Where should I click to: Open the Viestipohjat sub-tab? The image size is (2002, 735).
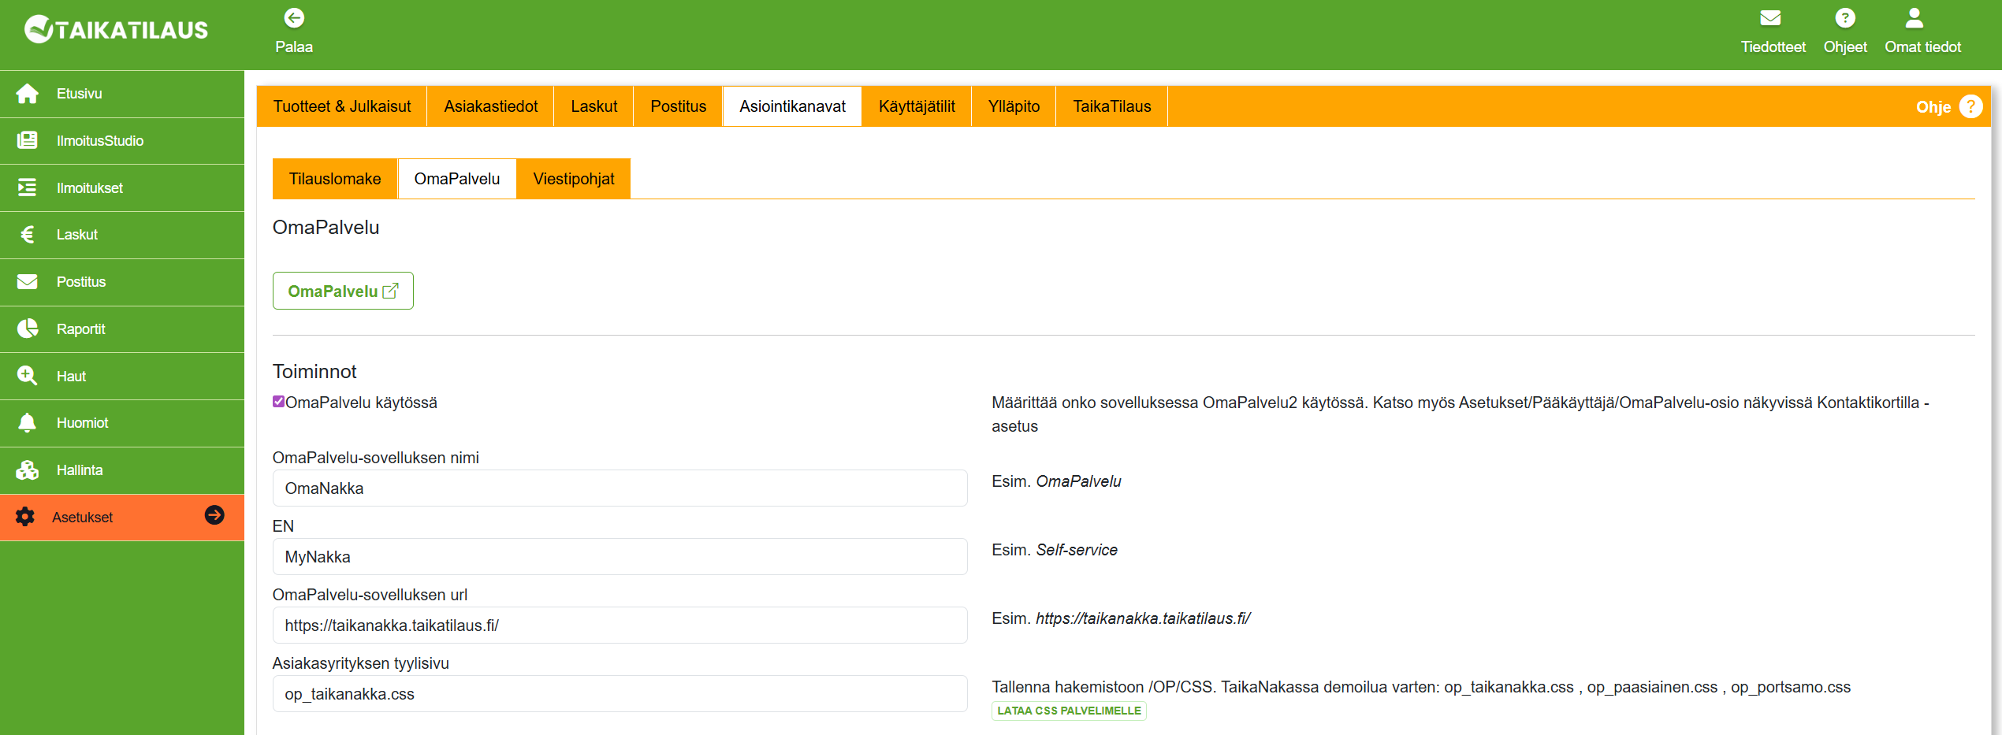pyautogui.click(x=573, y=179)
